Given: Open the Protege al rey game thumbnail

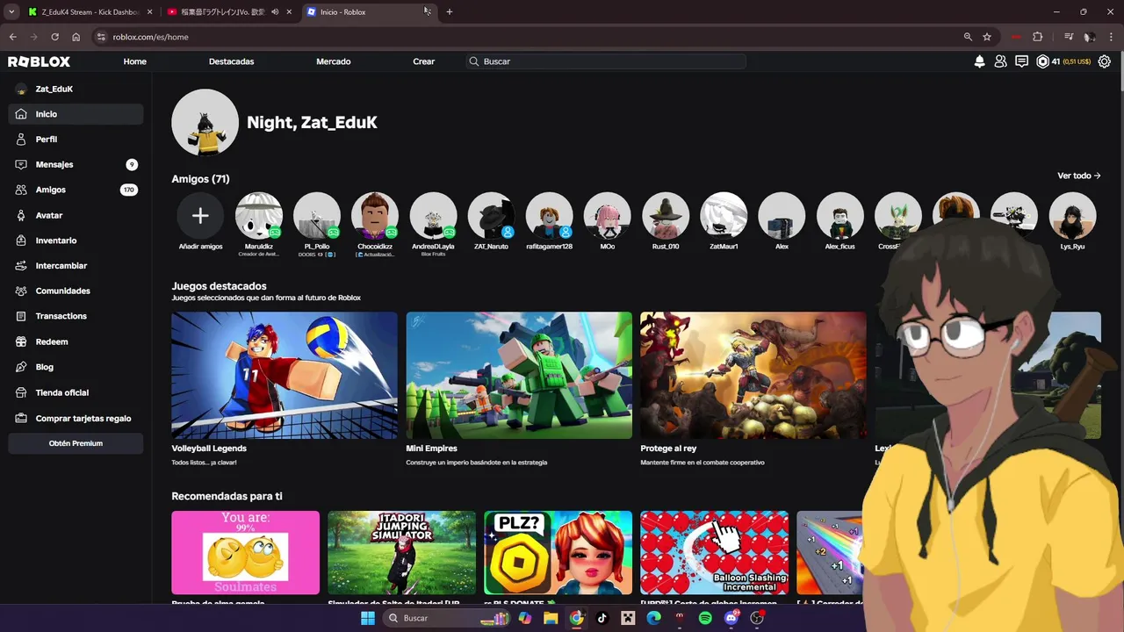Looking at the screenshot, I should pyautogui.click(x=753, y=376).
